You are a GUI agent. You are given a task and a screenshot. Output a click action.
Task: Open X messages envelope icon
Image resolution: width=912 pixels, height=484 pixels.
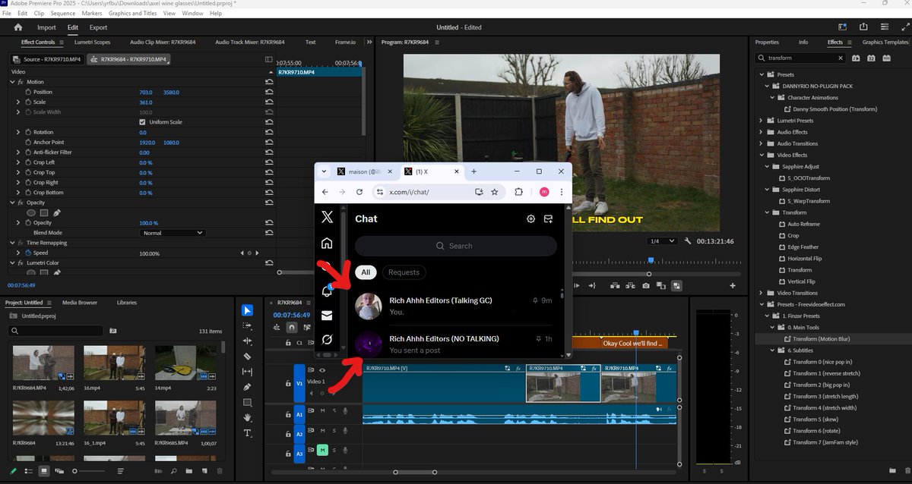327,316
